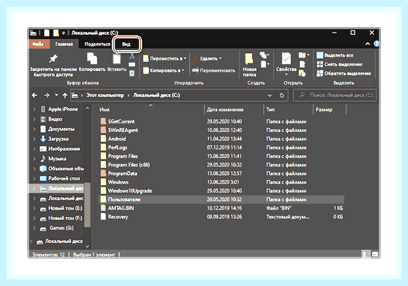Image resolution: width=408 pixels, height=286 pixels.
Task: Click the Вставить paste icon
Action: click(116, 59)
